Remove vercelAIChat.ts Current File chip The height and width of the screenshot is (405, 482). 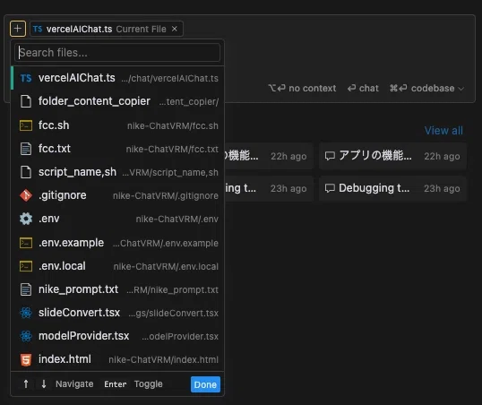pos(175,29)
